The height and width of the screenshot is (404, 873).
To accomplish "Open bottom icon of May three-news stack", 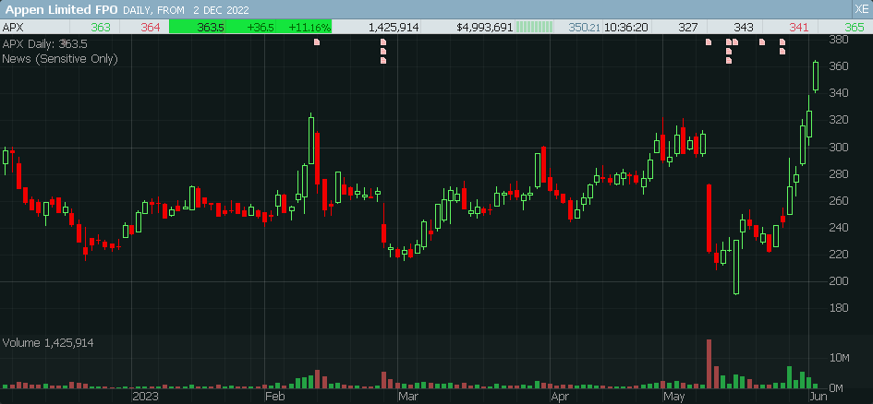I will (x=729, y=61).
